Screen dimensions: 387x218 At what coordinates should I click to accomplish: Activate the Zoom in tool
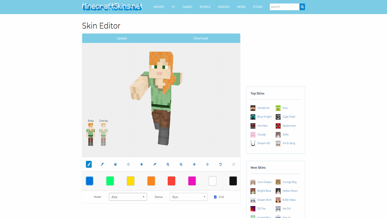tap(168, 164)
